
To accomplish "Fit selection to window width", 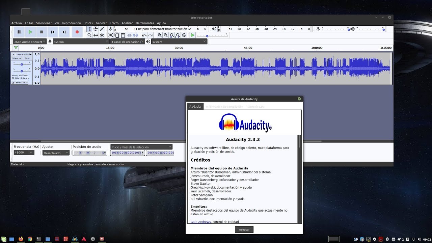I will click(x=172, y=35).
